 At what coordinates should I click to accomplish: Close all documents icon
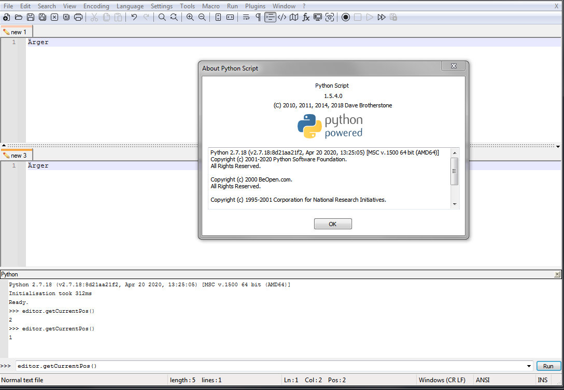[66, 17]
